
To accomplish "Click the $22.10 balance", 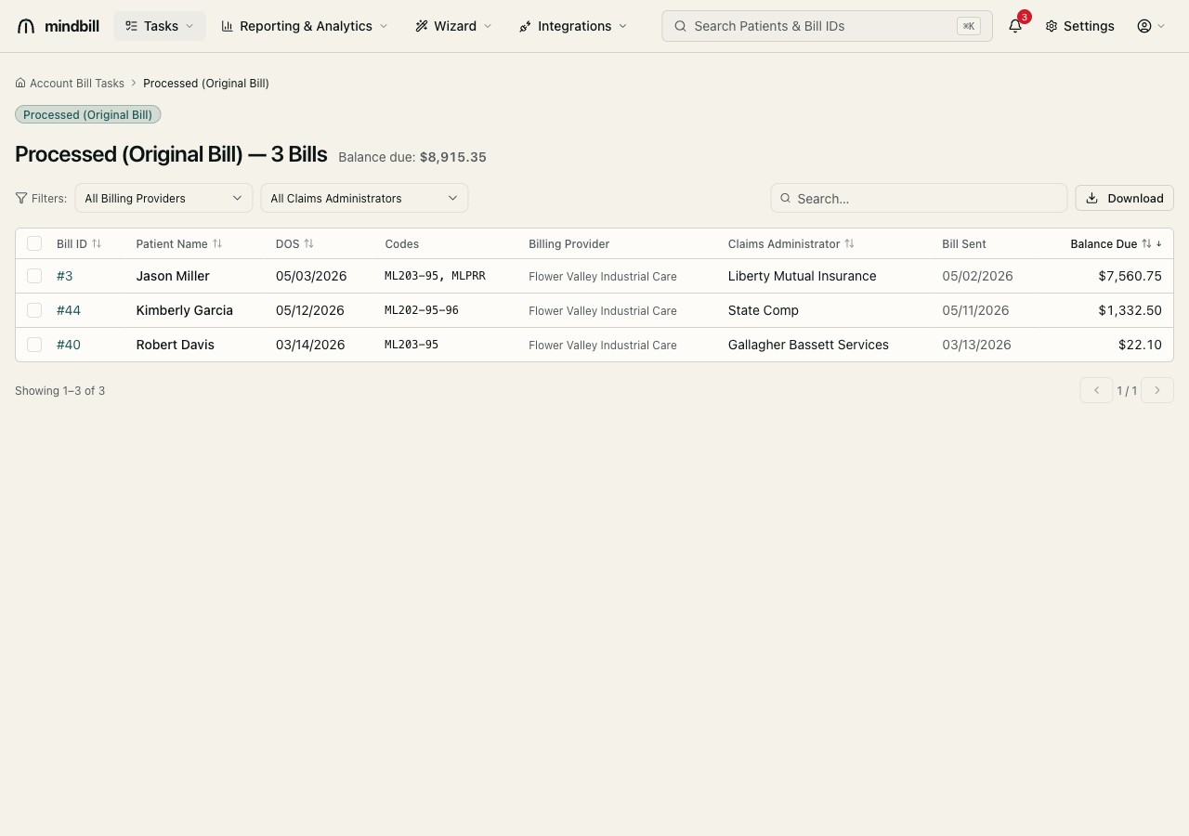I will [1140, 345].
